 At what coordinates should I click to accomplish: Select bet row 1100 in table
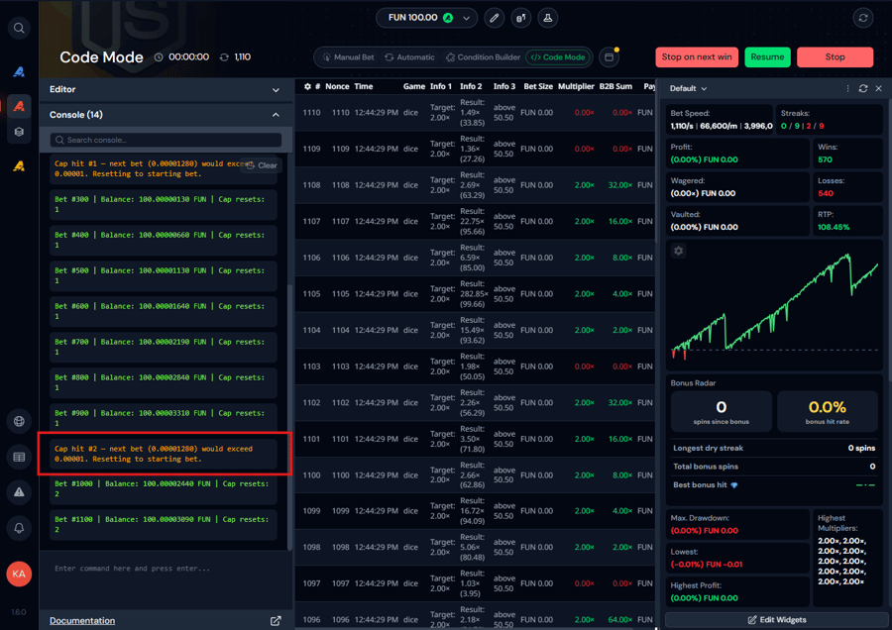[x=475, y=474]
